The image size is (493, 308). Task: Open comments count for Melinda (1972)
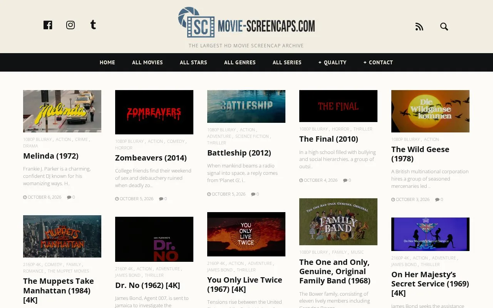pyautogui.click(x=71, y=197)
